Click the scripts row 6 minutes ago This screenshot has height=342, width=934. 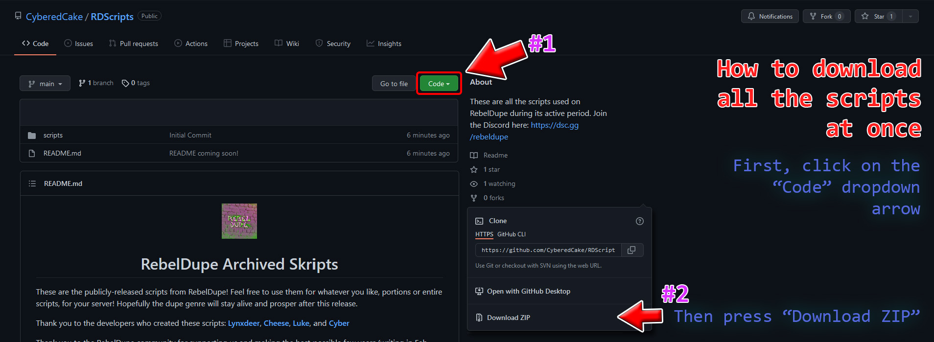[x=428, y=135]
